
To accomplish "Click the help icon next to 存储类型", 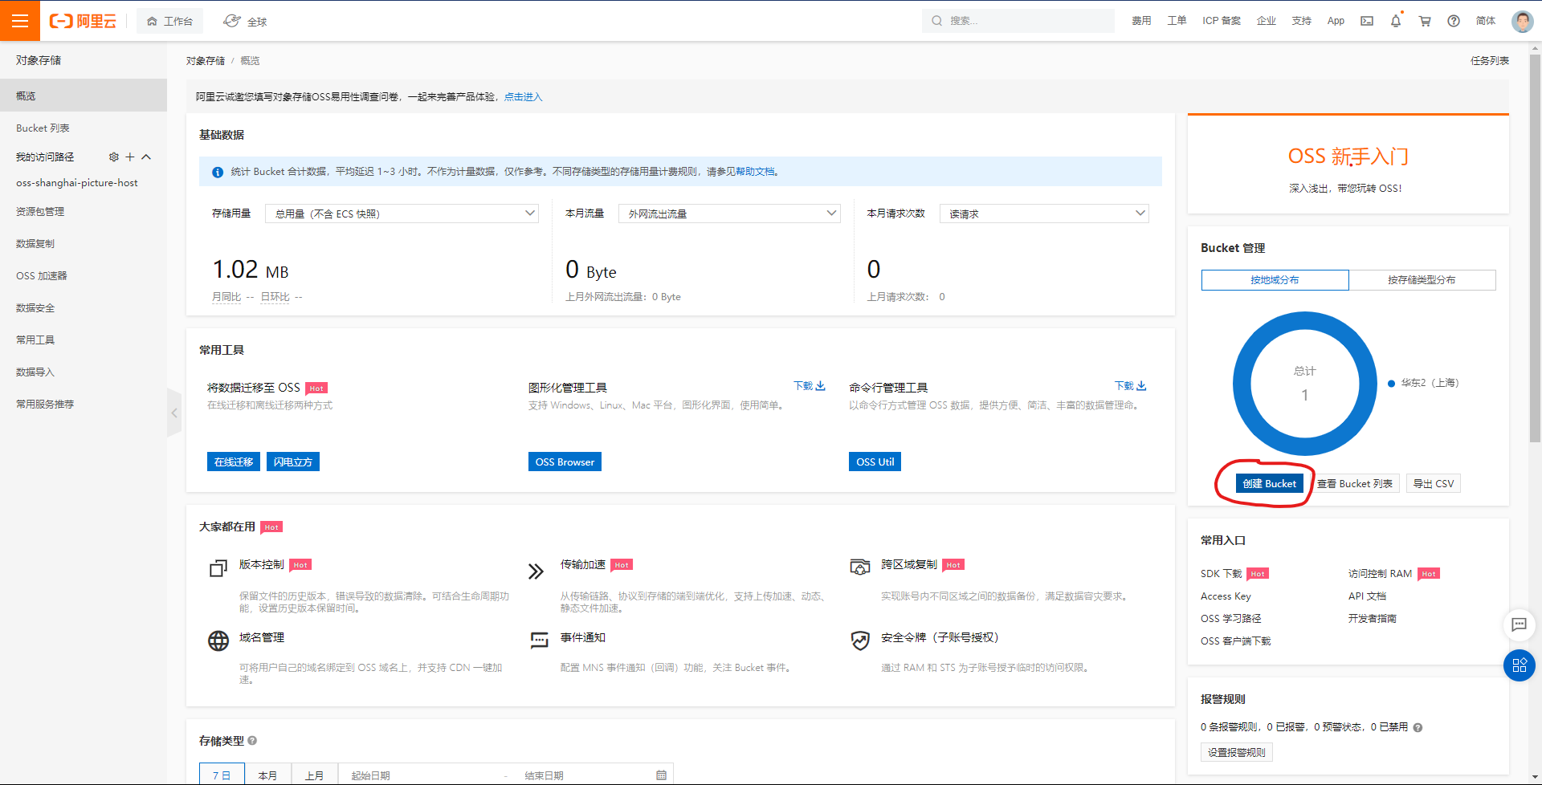I will pyautogui.click(x=252, y=741).
